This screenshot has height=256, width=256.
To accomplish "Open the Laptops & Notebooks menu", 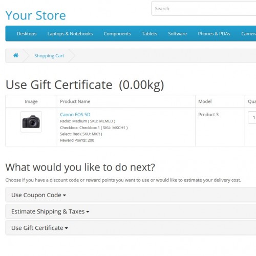I will [70, 34].
